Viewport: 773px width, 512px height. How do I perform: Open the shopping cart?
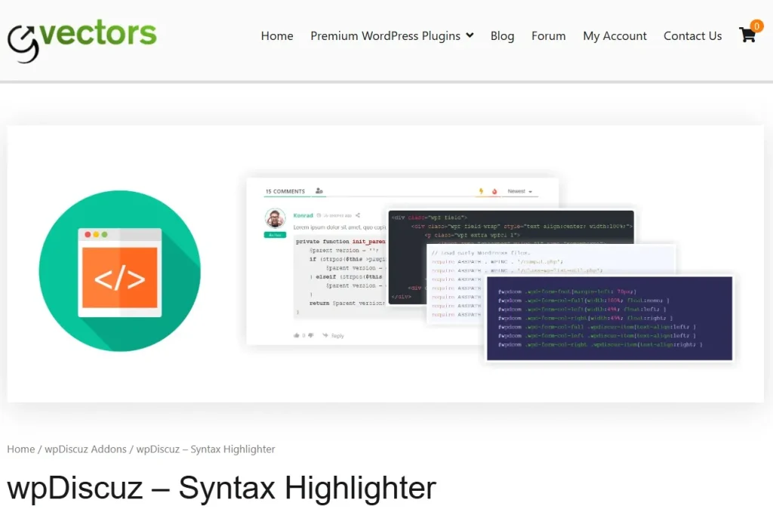point(747,35)
